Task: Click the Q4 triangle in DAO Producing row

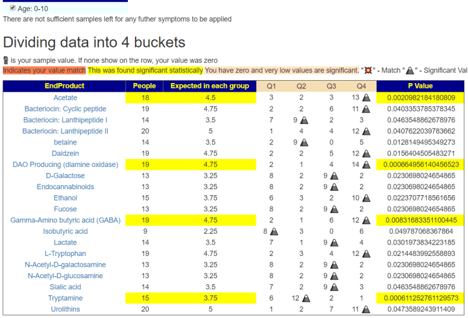Action: coord(366,164)
